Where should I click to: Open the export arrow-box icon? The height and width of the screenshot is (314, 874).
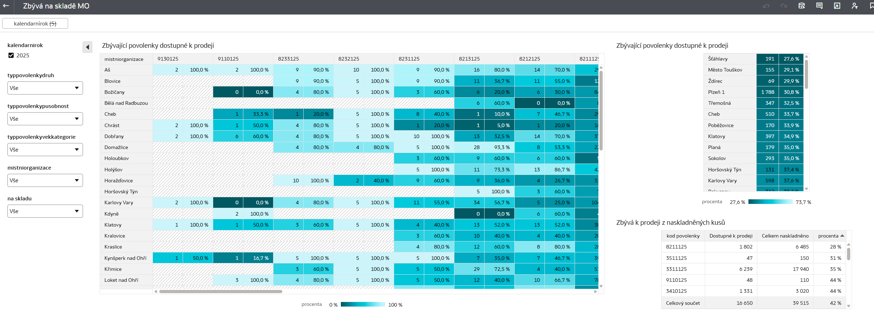[837, 6]
